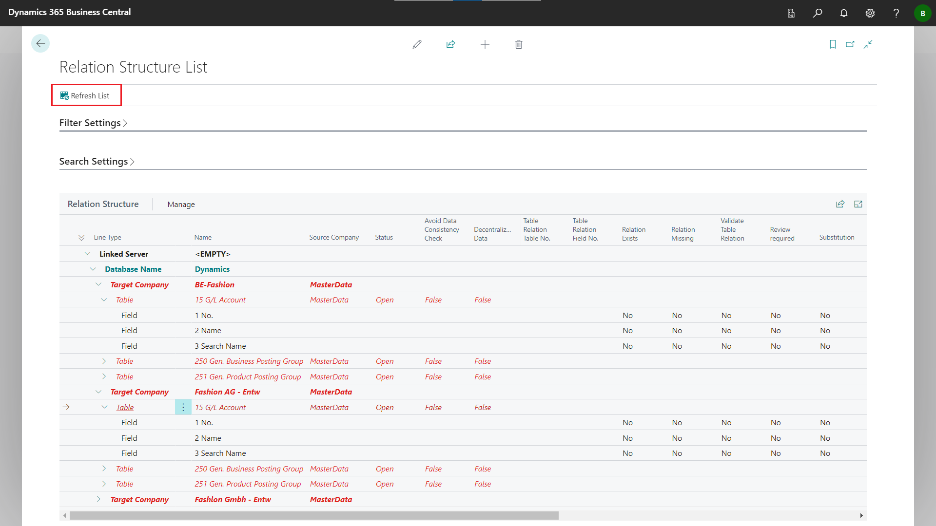Click the Name column header

click(203, 237)
